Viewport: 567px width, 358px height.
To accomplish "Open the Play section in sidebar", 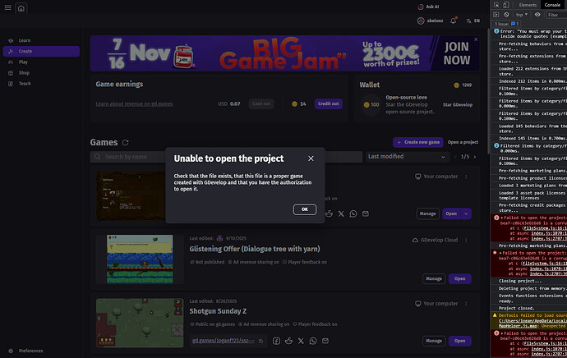I will pyautogui.click(x=41, y=62).
